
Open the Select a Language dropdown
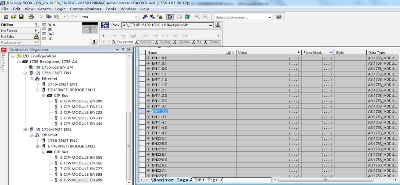(x=270, y=17)
